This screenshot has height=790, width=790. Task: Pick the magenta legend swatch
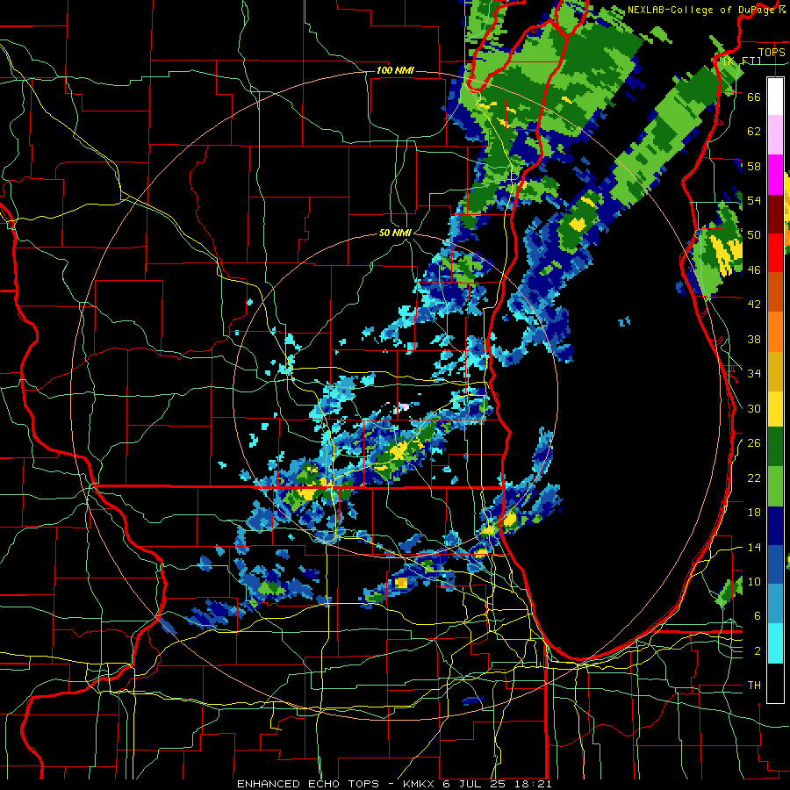coord(775,175)
